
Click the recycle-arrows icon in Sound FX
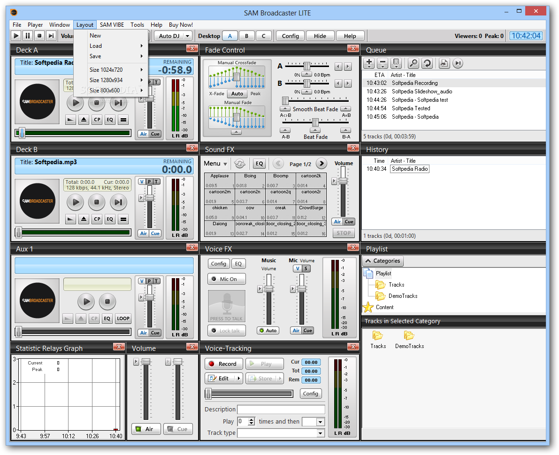click(239, 164)
